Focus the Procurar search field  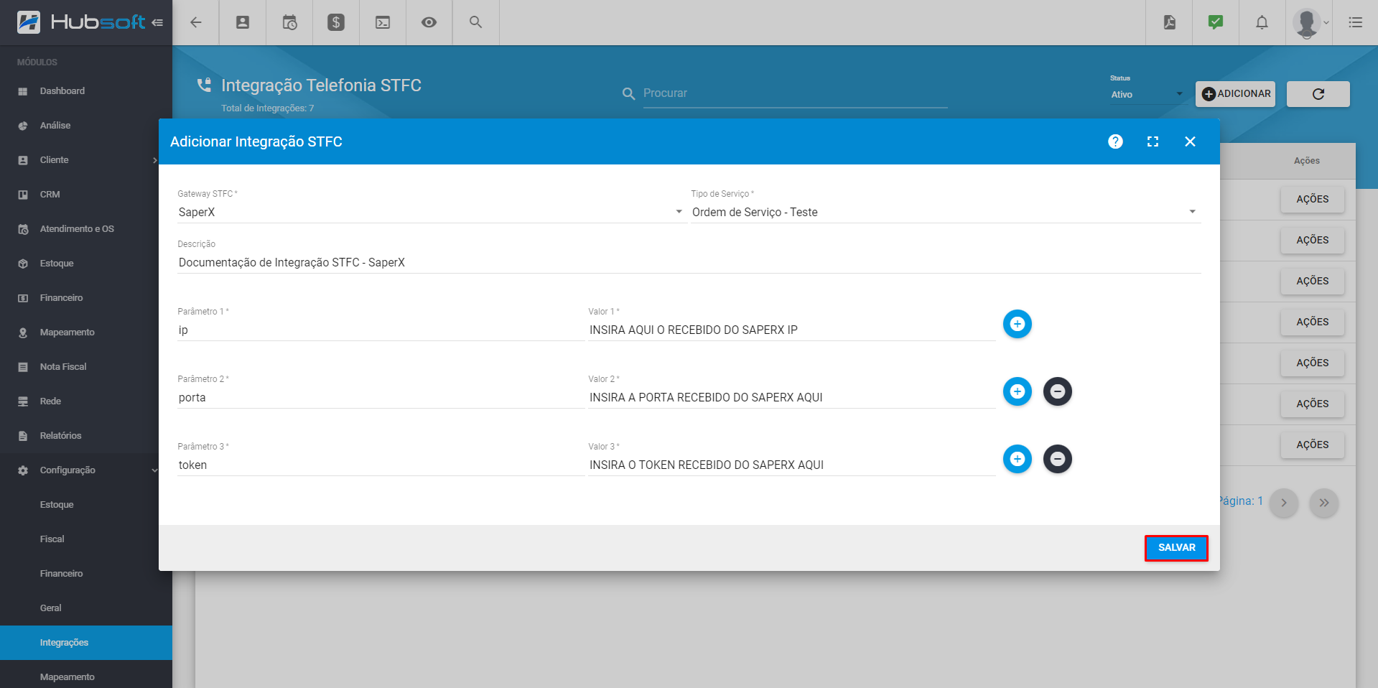[795, 93]
